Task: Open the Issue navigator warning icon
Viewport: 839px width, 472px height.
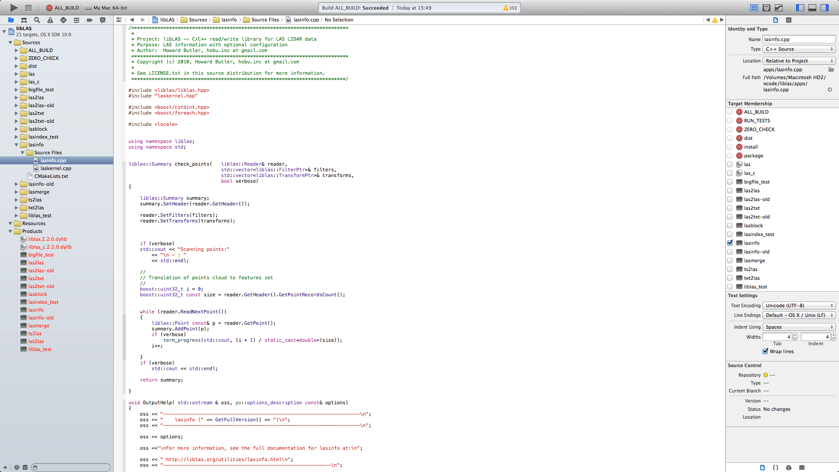Action: click(50, 20)
